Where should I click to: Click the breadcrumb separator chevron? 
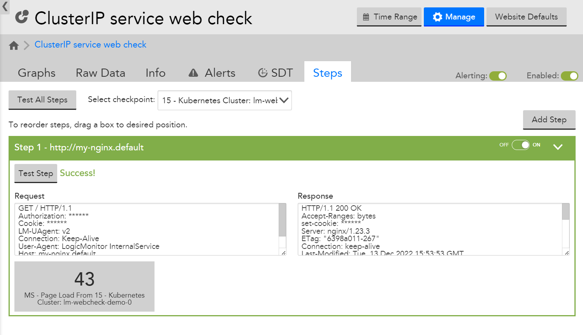tap(26, 46)
